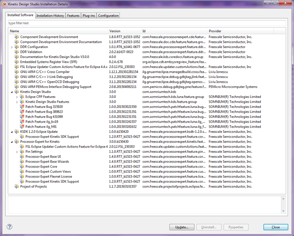Click the Processor Expert for Kinetis icon

17,141
